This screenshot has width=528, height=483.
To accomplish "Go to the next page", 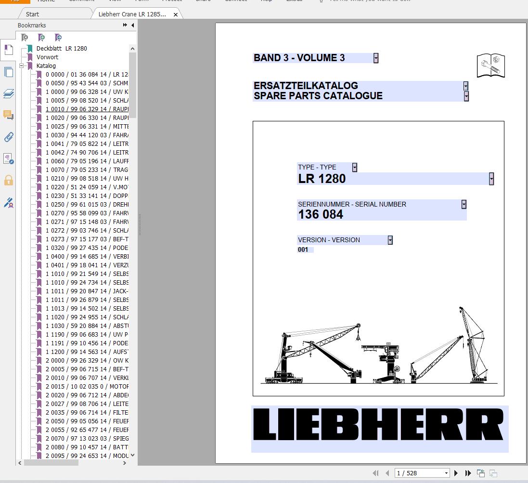I will (x=455, y=473).
